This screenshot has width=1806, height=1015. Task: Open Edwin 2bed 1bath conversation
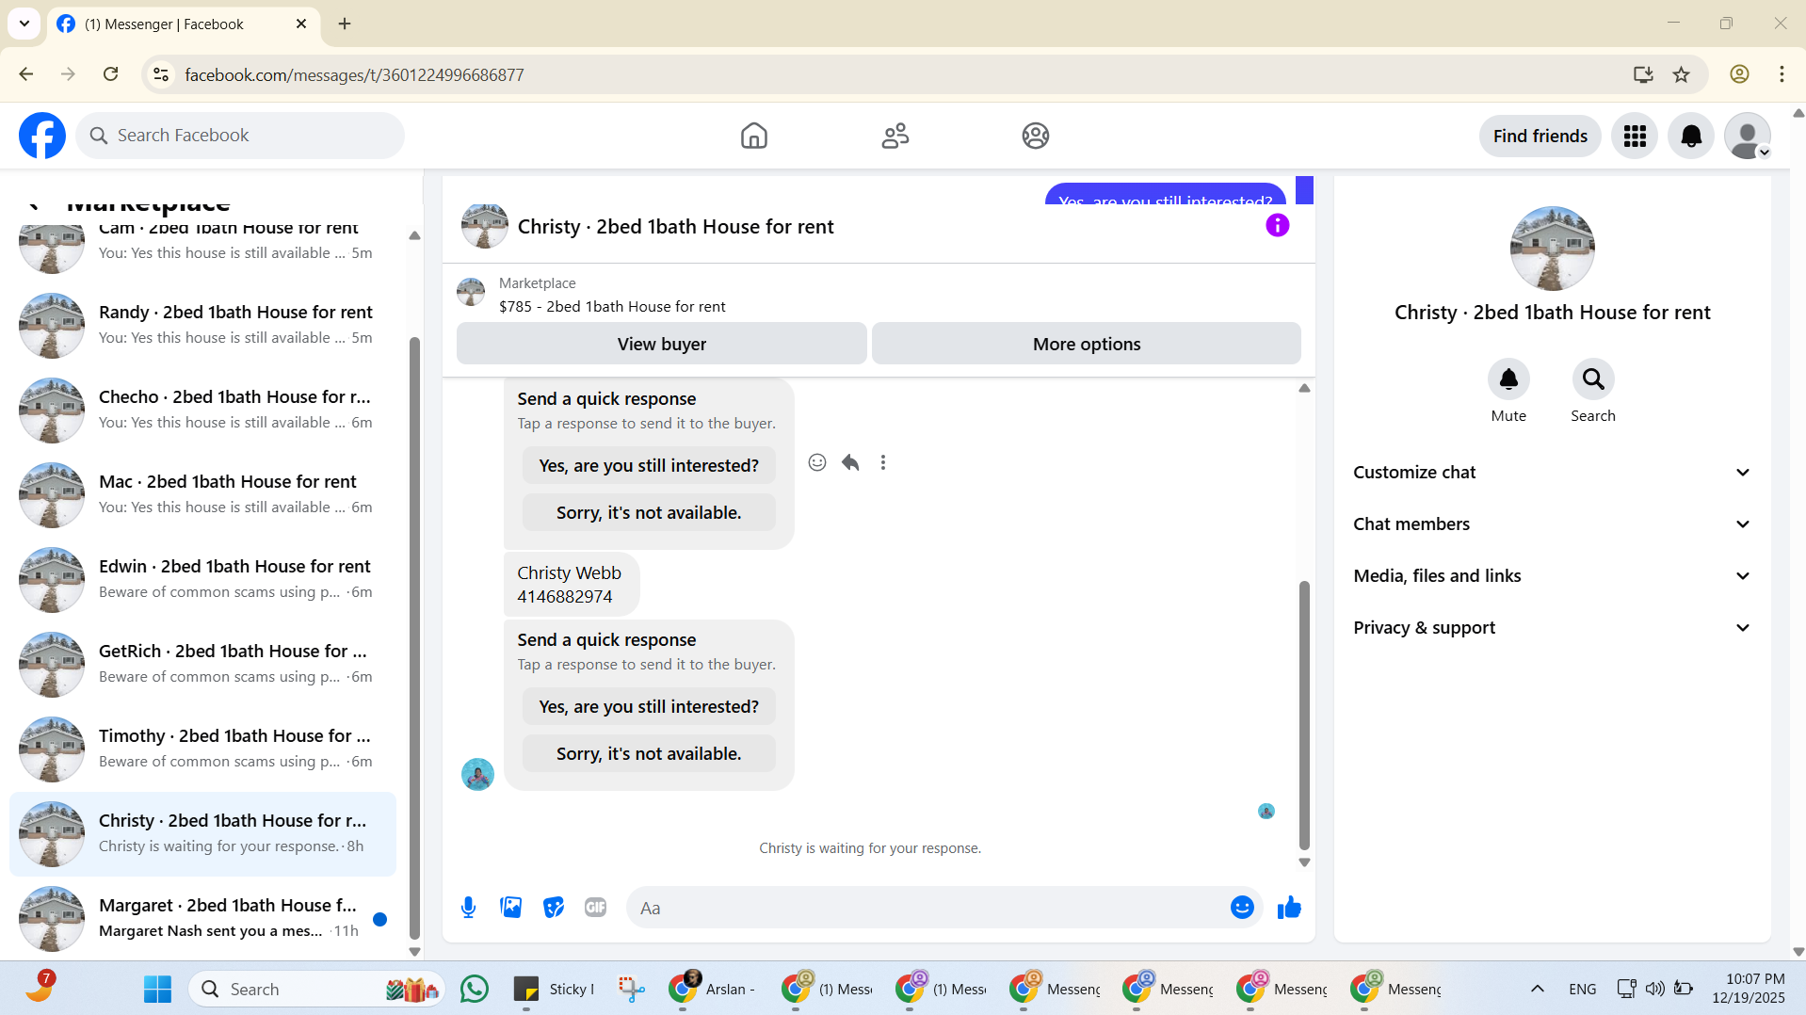click(202, 579)
